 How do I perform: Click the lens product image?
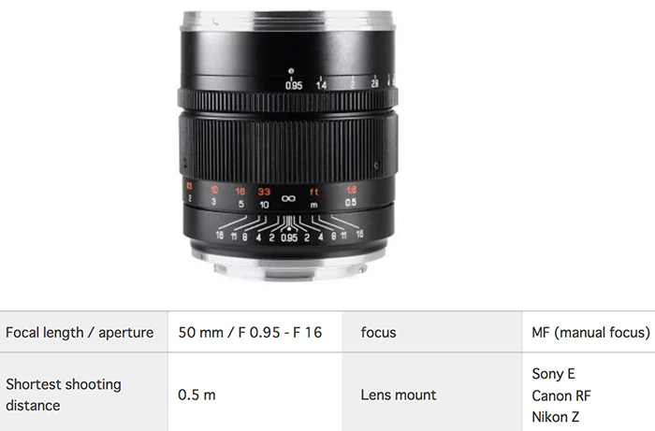[x=288, y=146]
